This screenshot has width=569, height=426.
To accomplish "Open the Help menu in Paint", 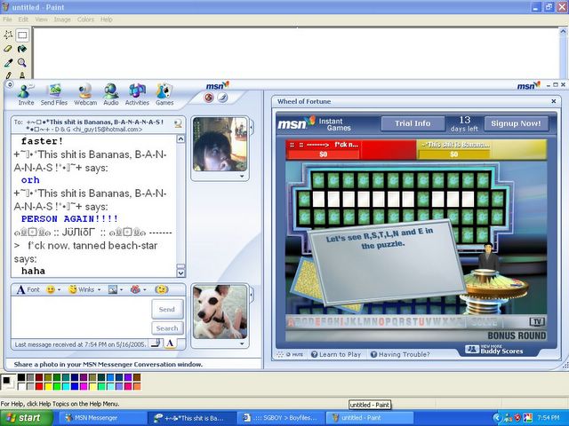I will [x=107, y=20].
